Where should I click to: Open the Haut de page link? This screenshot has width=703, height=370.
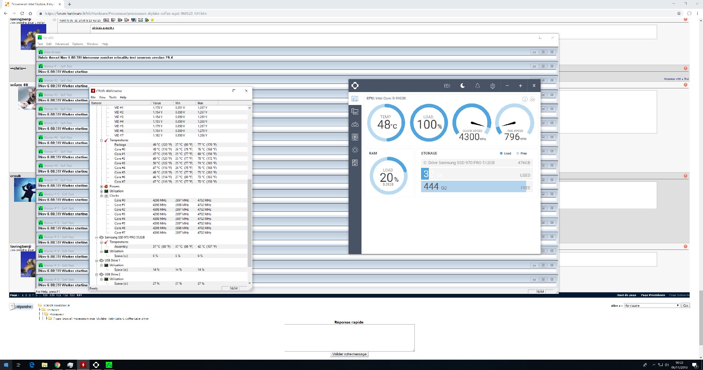tap(626, 295)
